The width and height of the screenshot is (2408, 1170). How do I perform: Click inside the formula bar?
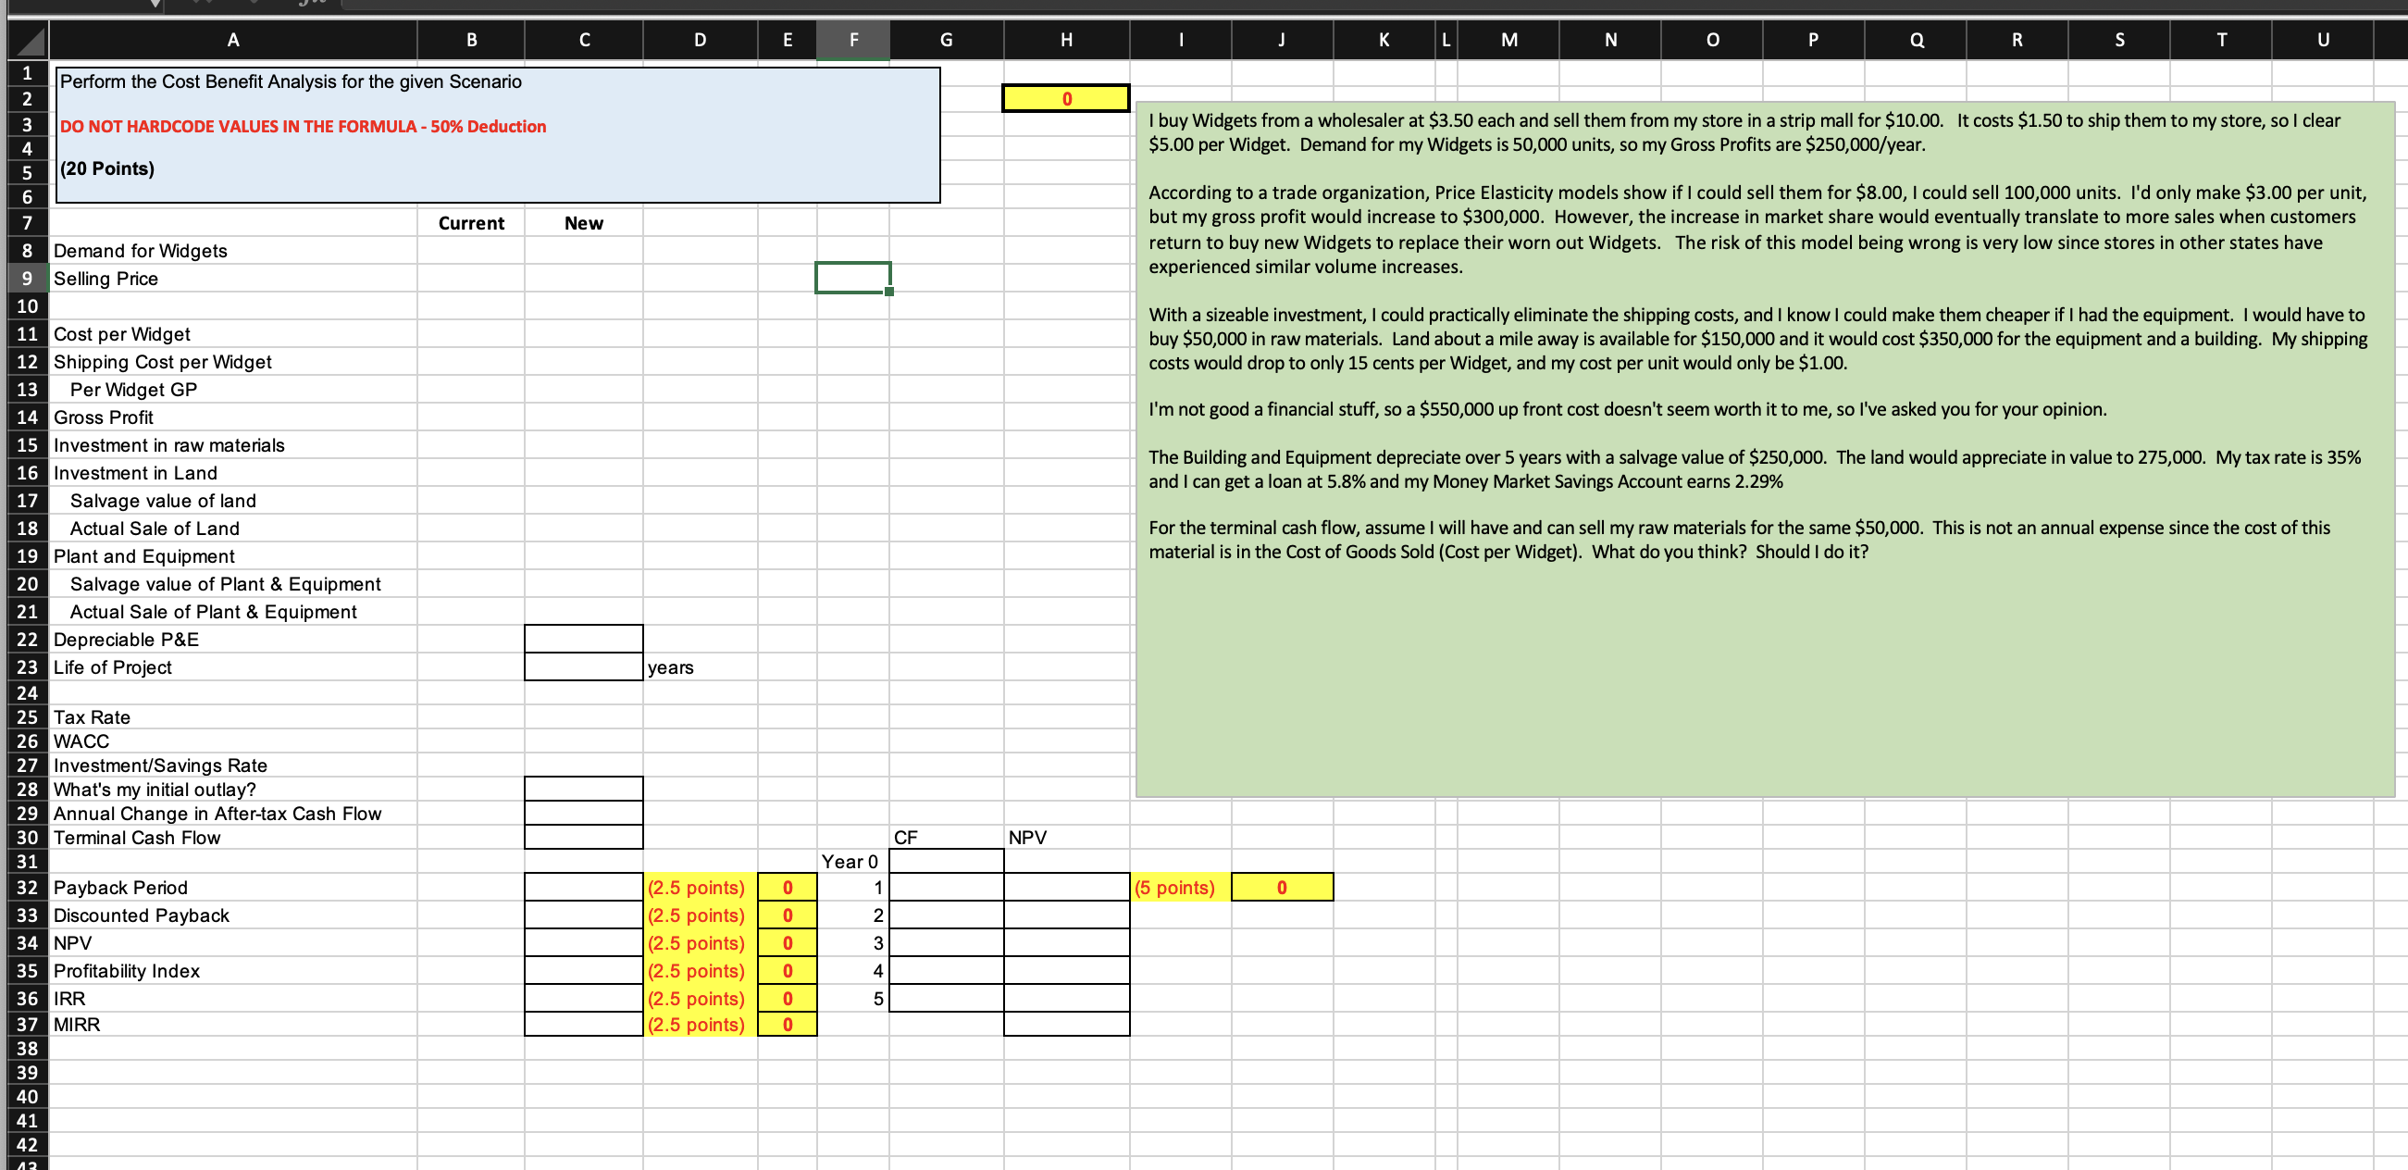(x=748, y=7)
